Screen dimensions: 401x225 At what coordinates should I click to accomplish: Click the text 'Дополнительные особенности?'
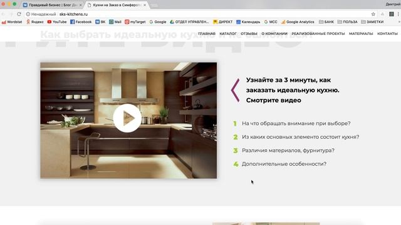(x=284, y=164)
